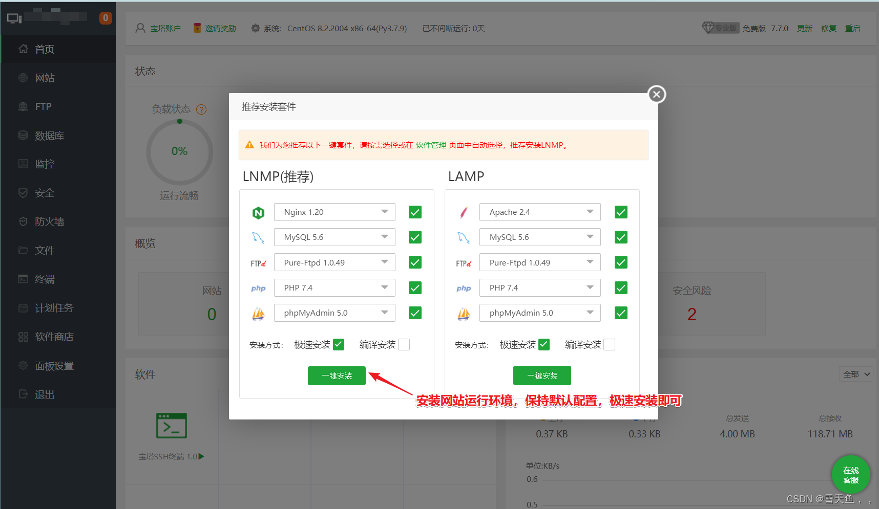Switch to the 监控 section

point(44,164)
